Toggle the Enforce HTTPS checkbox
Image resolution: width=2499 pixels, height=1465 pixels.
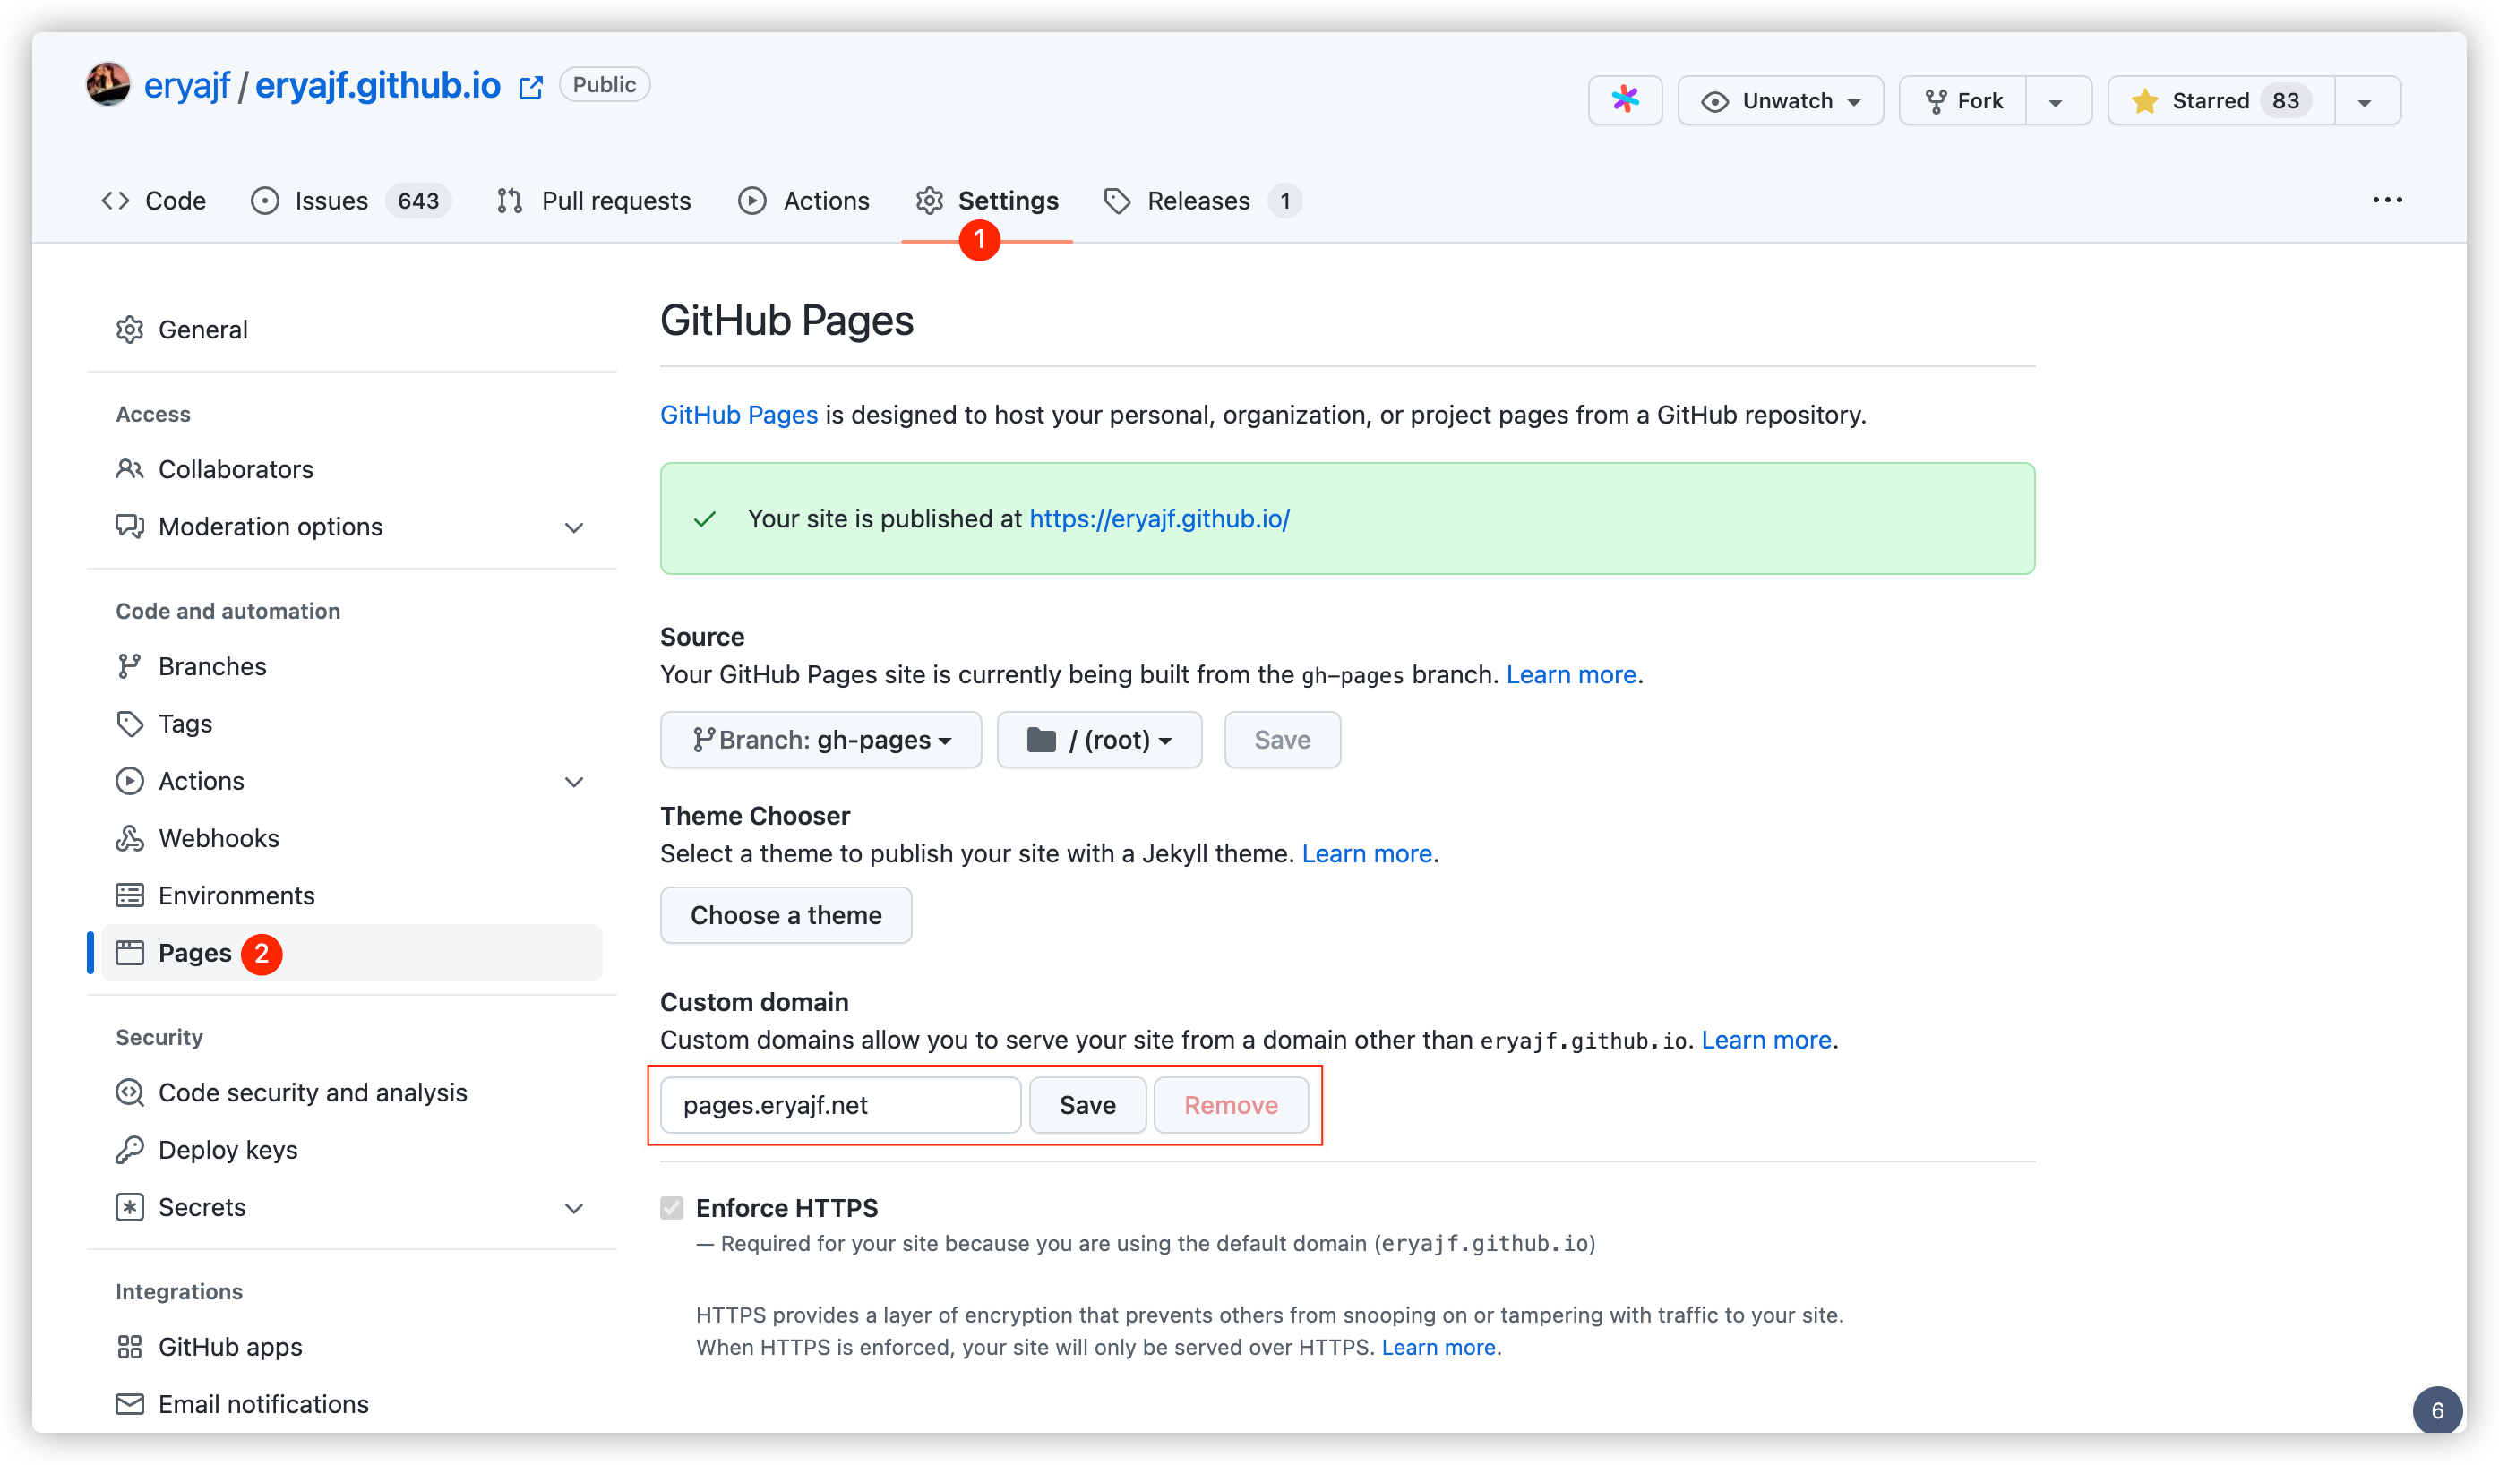(x=673, y=1207)
